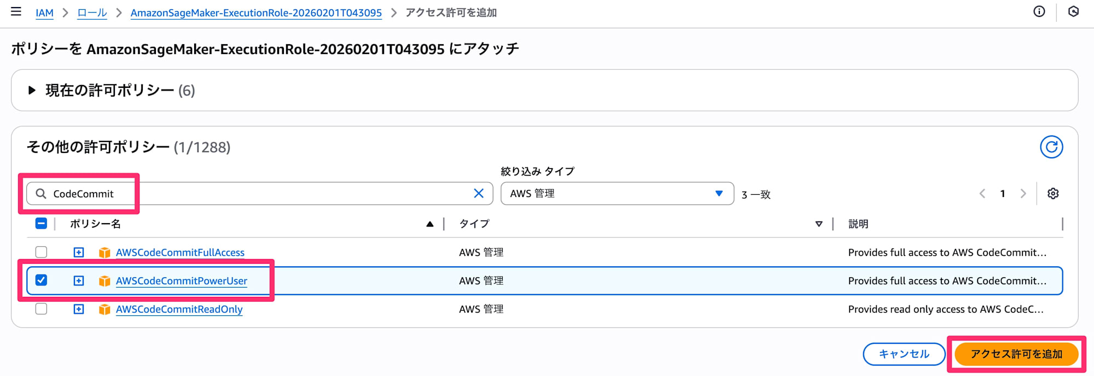Image resolution: width=1094 pixels, height=376 pixels.
Task: Go to IAM breadcrumb
Action: click(44, 13)
